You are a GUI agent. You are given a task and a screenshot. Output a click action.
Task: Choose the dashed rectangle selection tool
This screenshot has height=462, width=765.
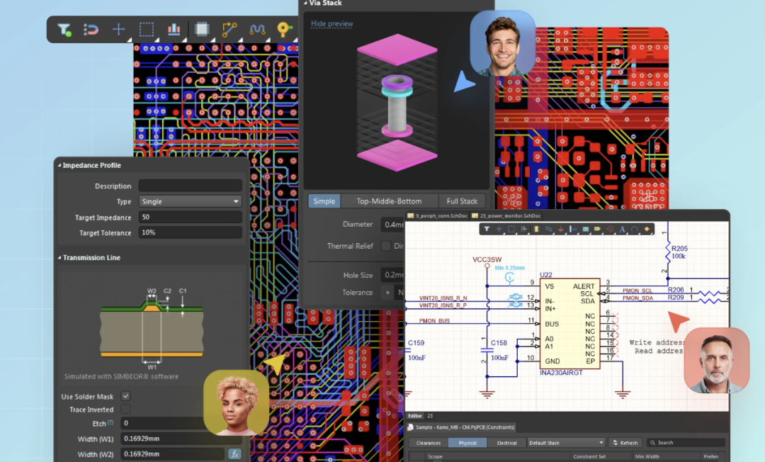[146, 30]
